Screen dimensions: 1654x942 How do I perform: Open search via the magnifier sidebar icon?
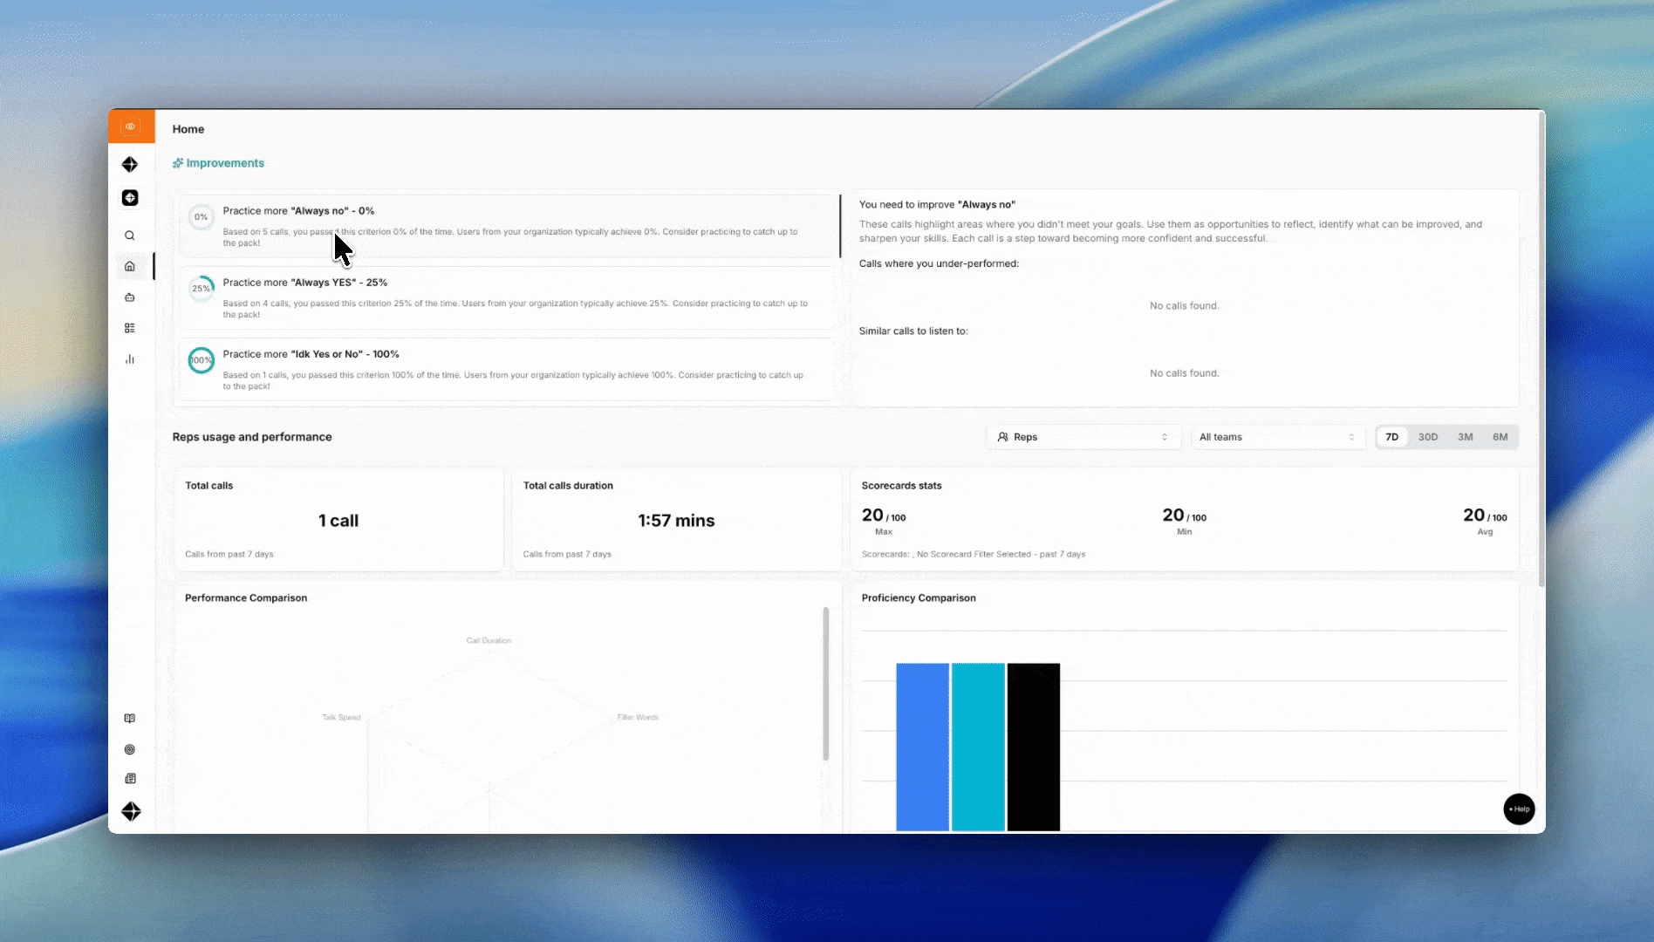pyautogui.click(x=130, y=235)
